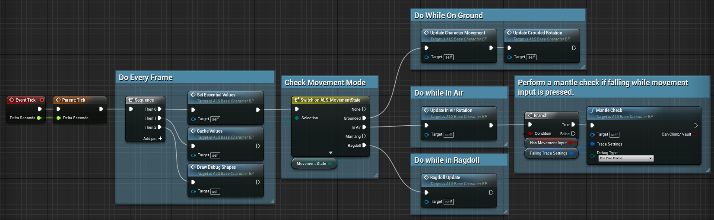Image resolution: width=714 pixels, height=220 pixels.
Task: Click the Branch node's True exec pin
Action: (573, 125)
